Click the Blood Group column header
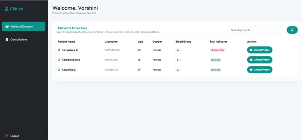 (183, 41)
